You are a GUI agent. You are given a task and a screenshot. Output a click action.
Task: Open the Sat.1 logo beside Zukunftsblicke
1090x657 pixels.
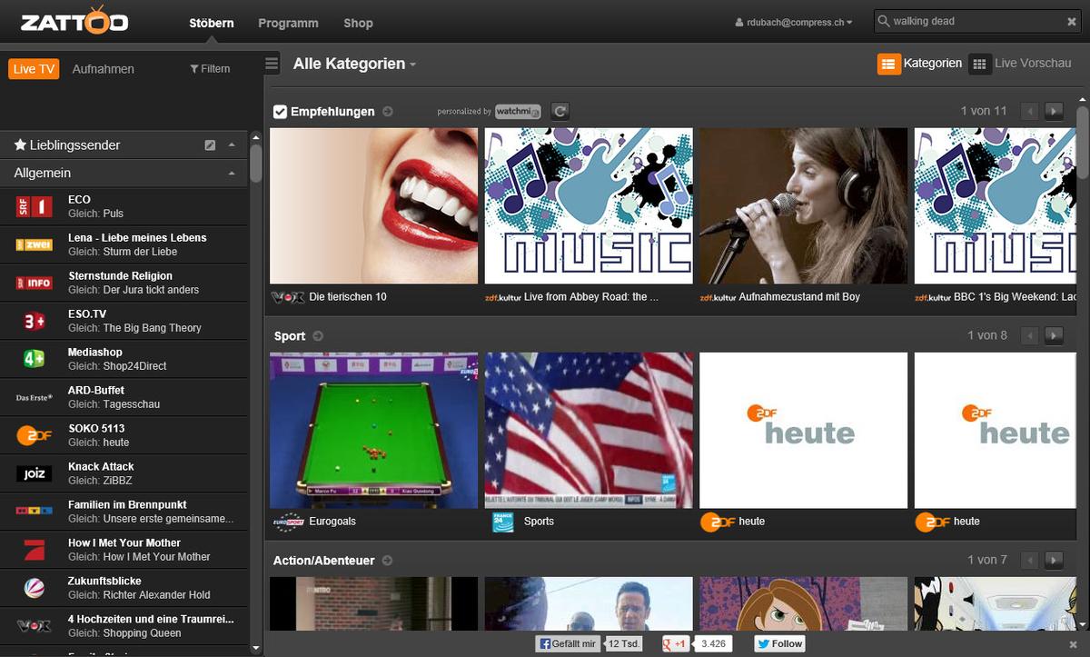35,588
